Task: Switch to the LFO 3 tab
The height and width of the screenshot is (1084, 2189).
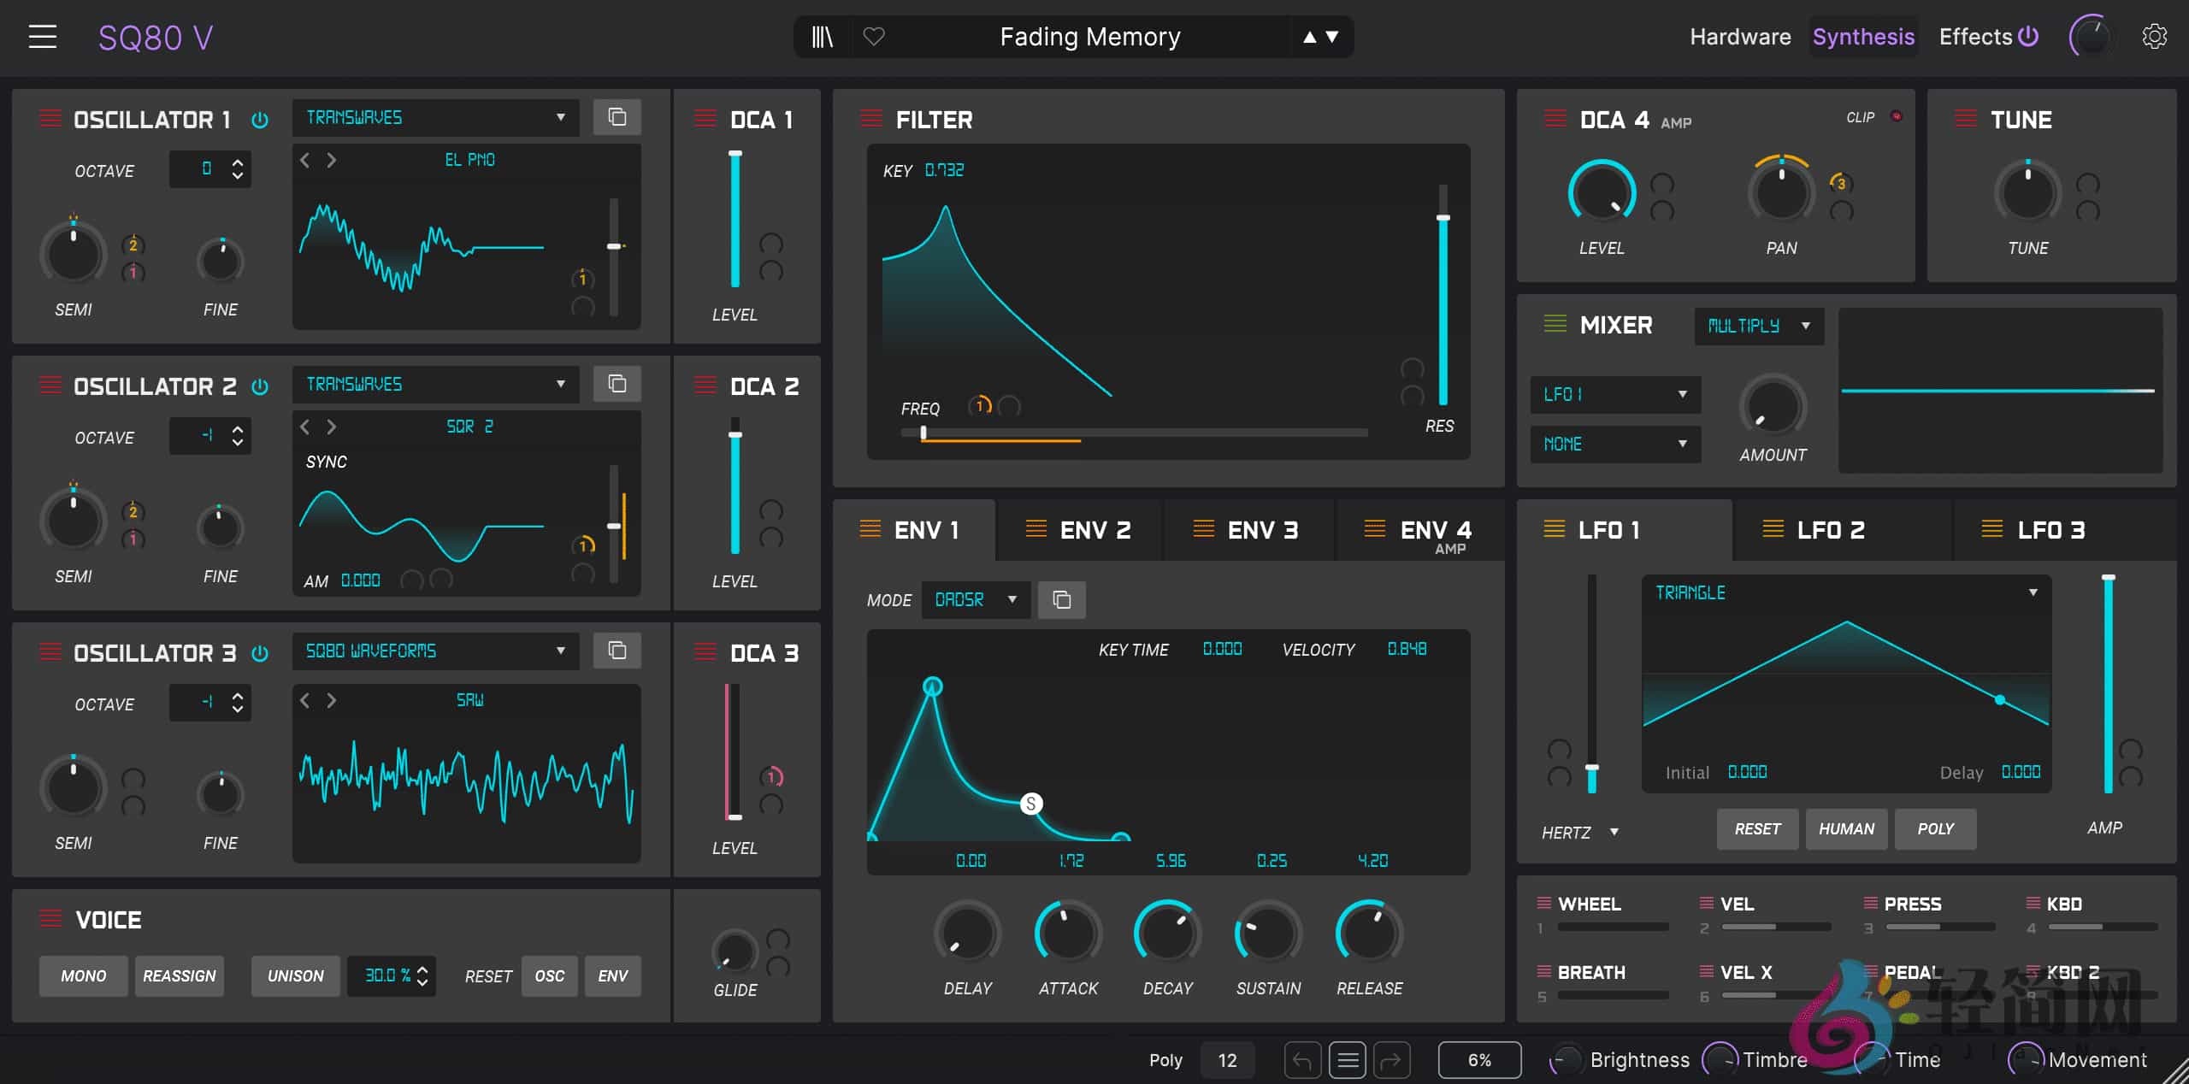Action: (x=2050, y=530)
